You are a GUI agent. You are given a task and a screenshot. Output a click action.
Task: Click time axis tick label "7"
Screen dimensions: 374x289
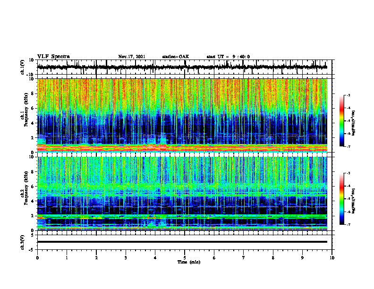tap(244, 258)
